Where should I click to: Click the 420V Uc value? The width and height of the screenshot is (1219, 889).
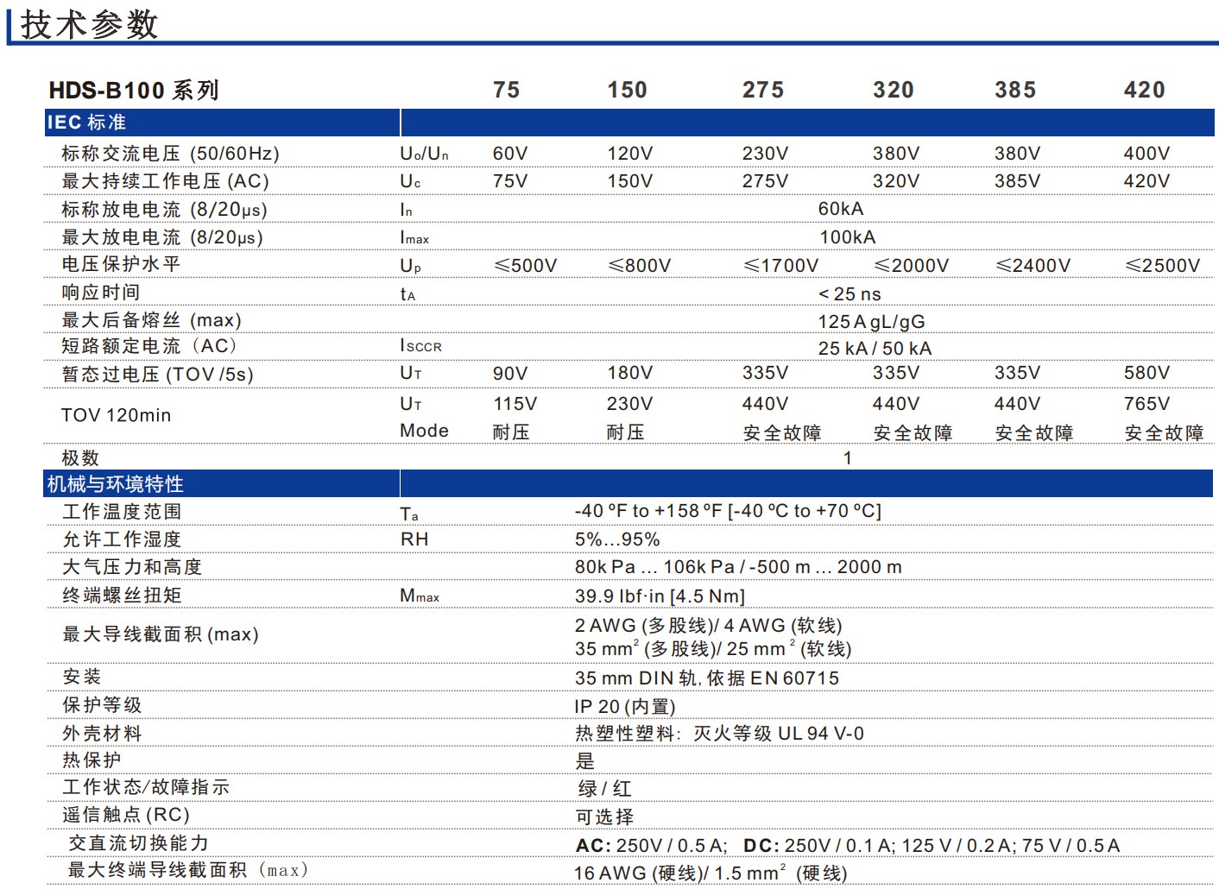1146,181
